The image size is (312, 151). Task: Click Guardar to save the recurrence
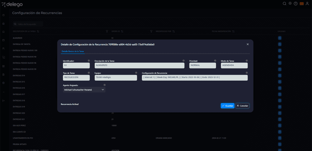point(227,106)
